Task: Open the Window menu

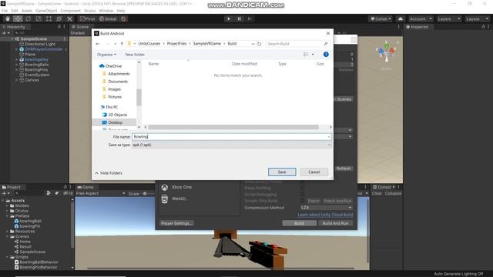Action: 106,11
